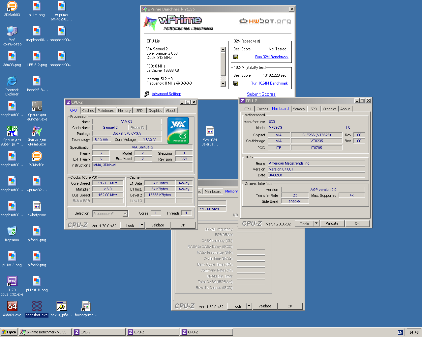
Task: Click the save icon for 1024M score
Action: [236, 83]
